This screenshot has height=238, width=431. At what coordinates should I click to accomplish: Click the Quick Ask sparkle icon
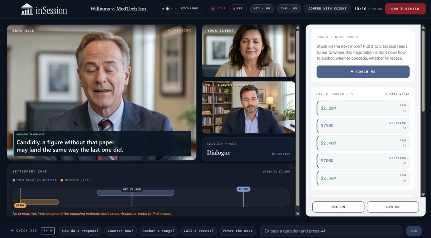12,231
